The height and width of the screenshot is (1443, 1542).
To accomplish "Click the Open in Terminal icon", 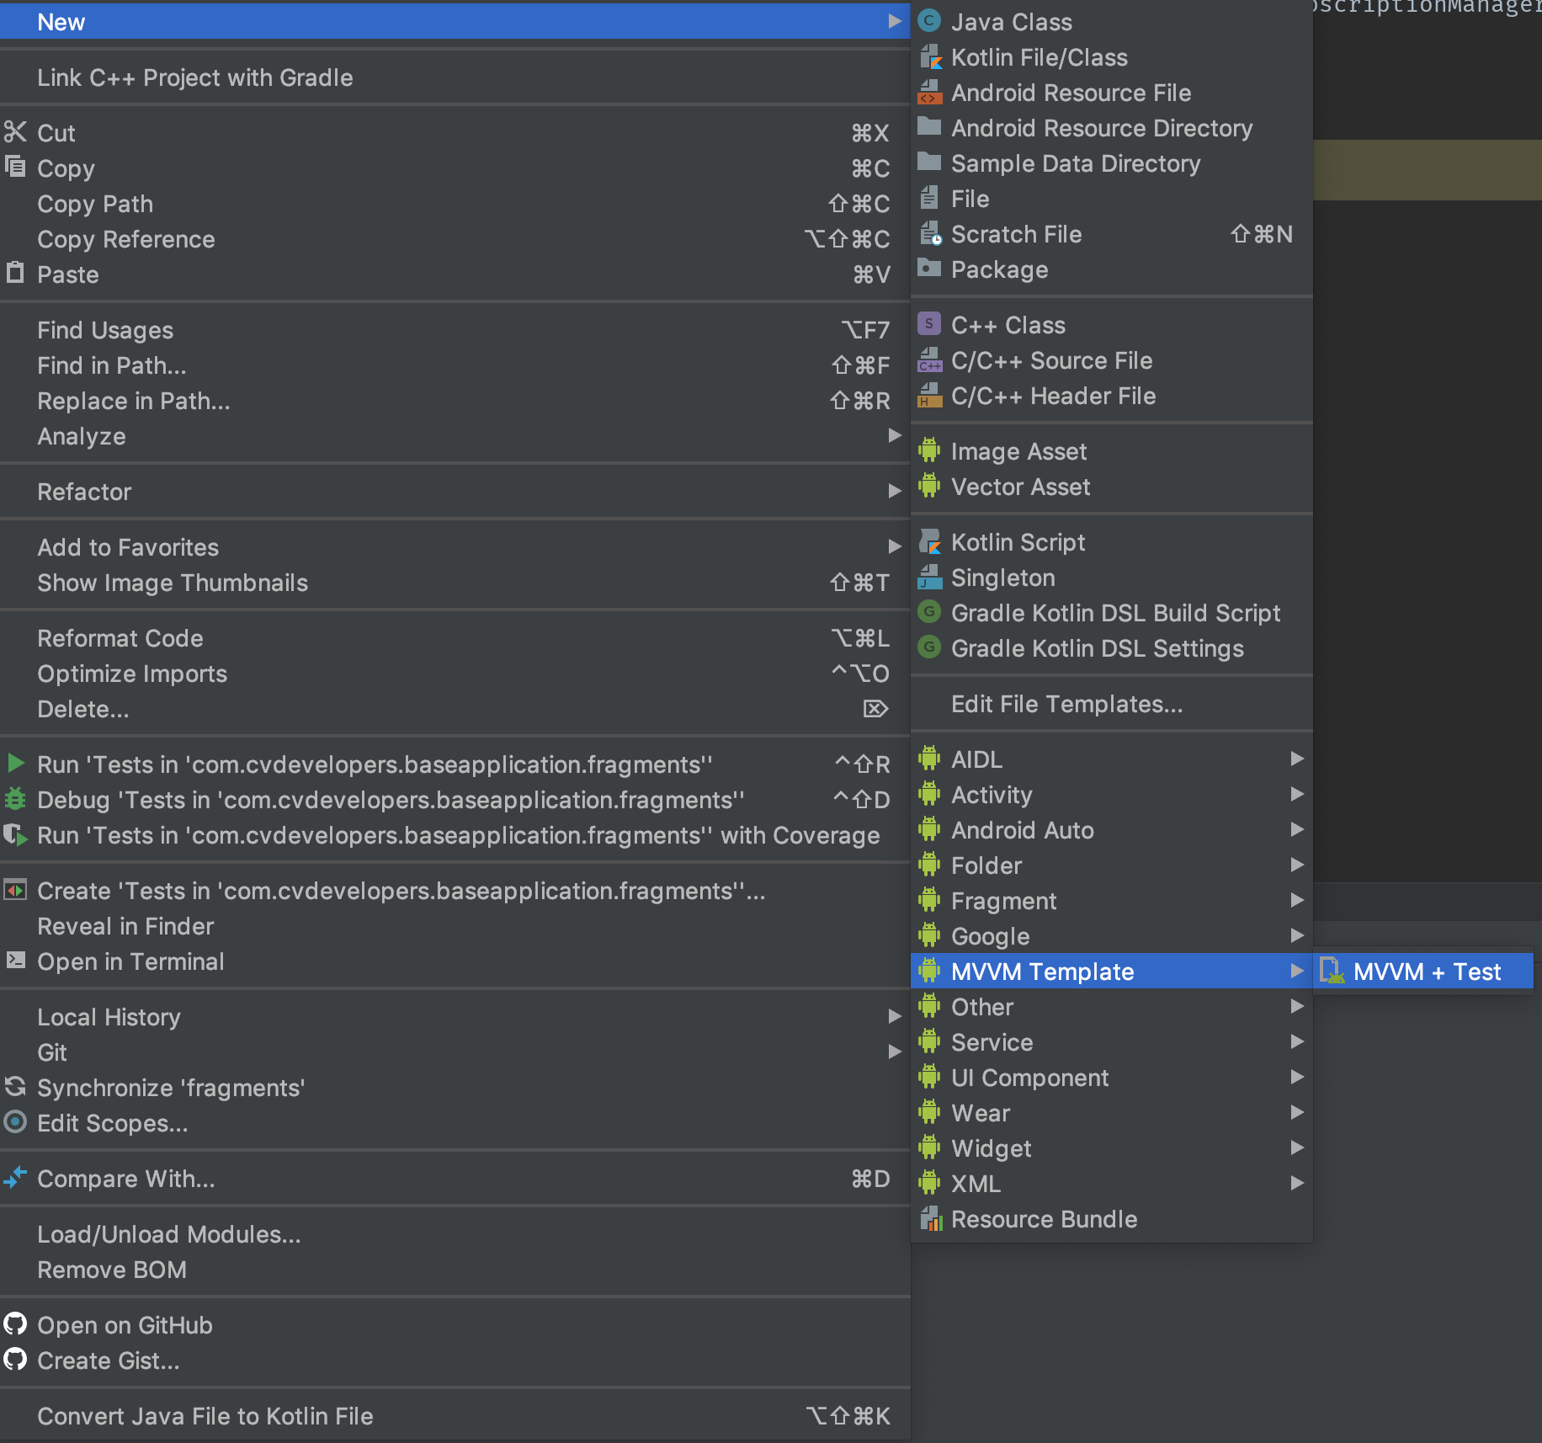I will click(15, 960).
